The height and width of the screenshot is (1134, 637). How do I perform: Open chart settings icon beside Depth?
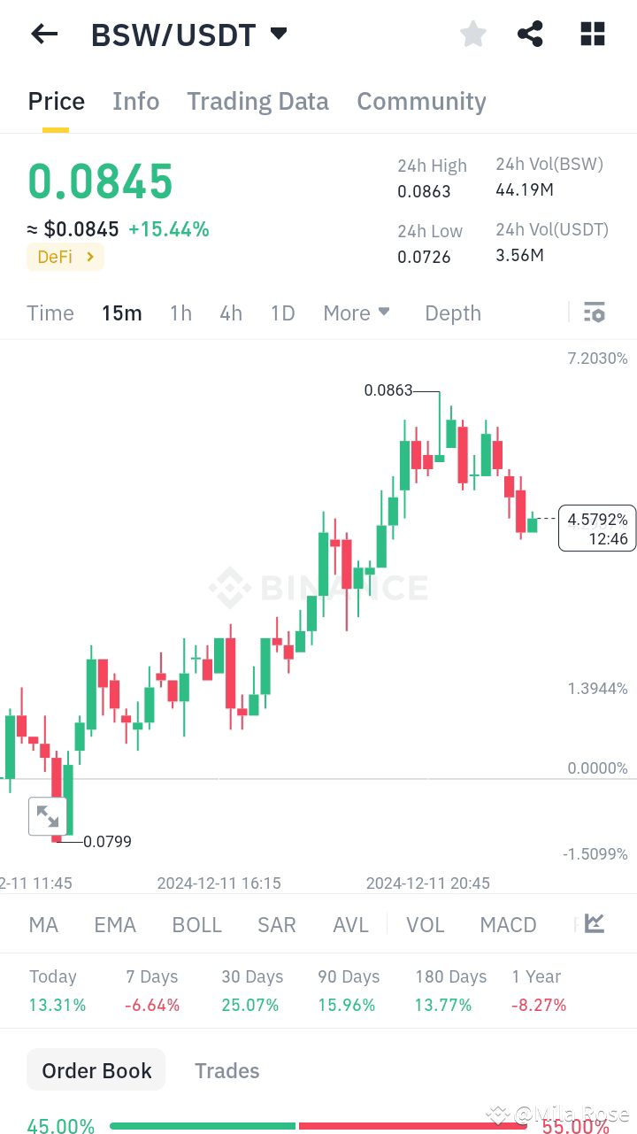coord(594,312)
